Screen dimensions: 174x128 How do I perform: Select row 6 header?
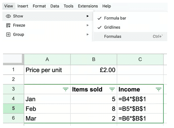[14, 118]
